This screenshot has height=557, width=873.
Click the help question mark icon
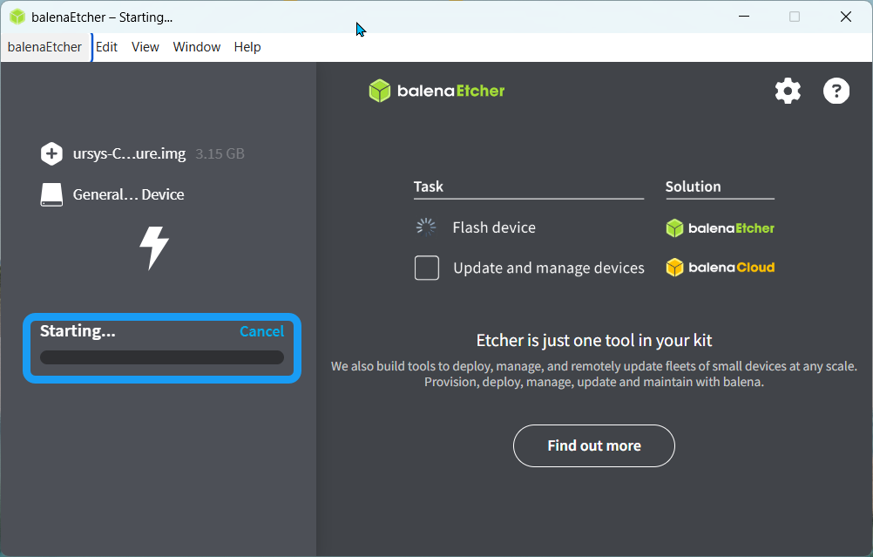(x=836, y=91)
